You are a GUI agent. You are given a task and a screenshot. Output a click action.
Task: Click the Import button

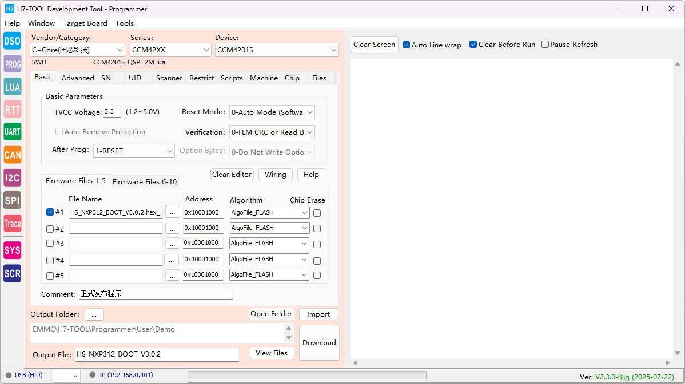[x=318, y=314]
